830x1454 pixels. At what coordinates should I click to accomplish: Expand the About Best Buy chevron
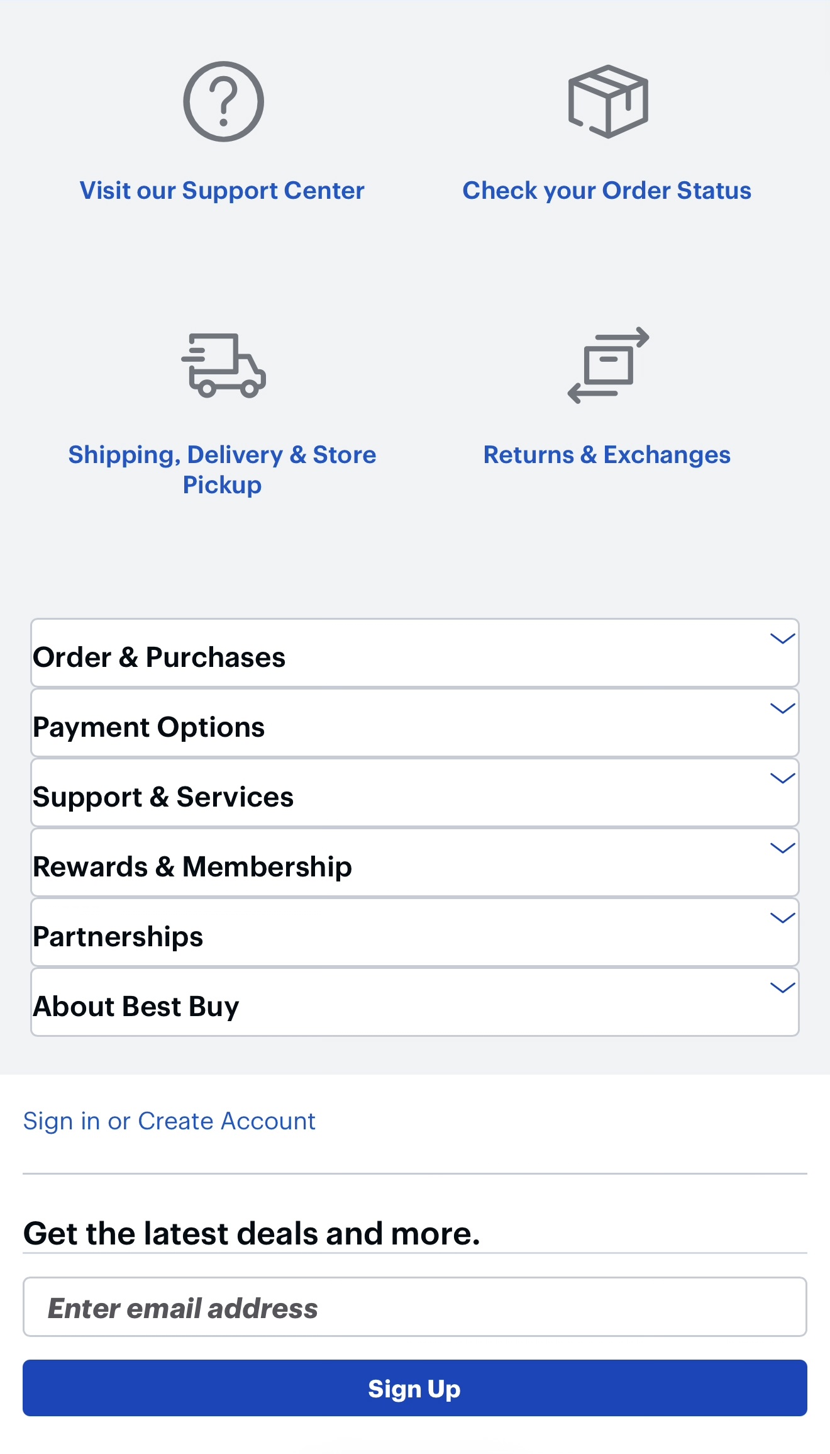782,988
